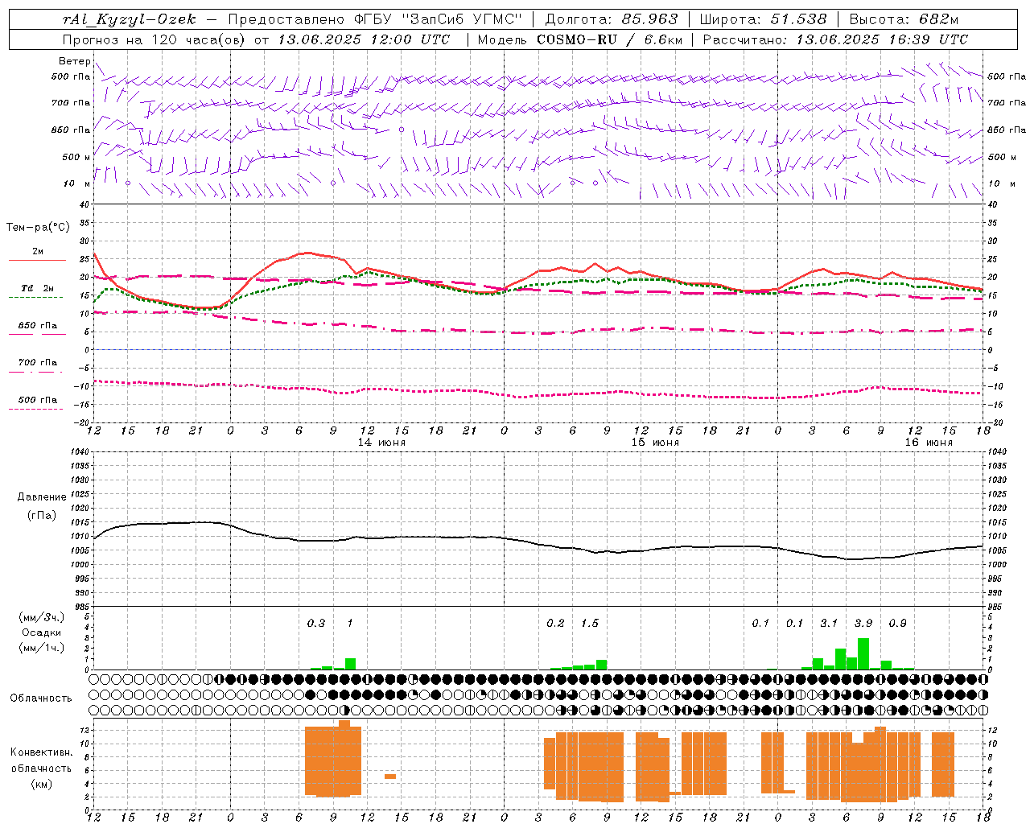The image size is (1030, 824).
Task: Click the 700 гПа temperature legend entry
Action: (37, 363)
